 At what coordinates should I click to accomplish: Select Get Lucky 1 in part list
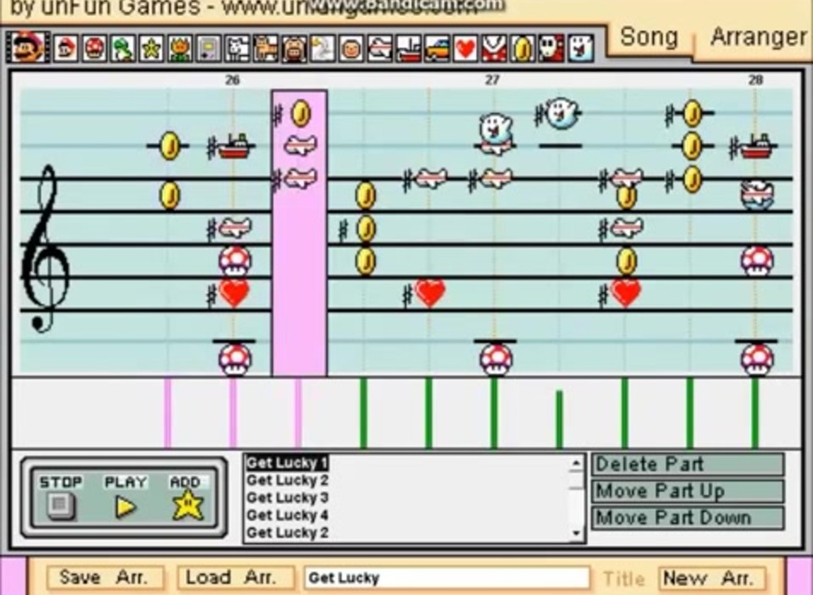pos(287,462)
